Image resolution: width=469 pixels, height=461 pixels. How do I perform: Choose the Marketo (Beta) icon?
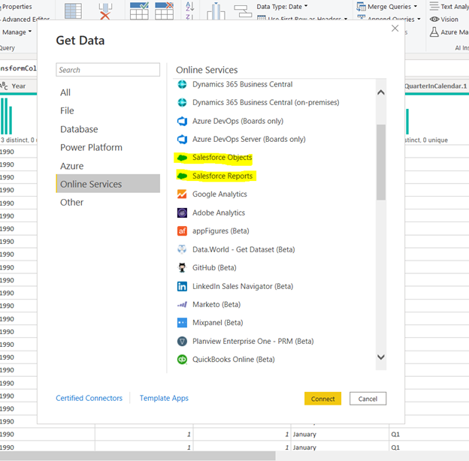point(181,304)
